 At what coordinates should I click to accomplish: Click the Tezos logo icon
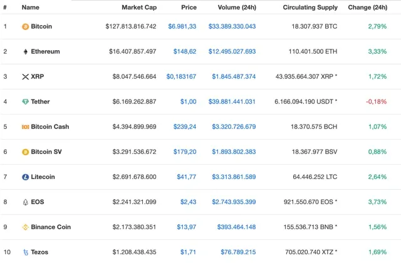coord(25,252)
